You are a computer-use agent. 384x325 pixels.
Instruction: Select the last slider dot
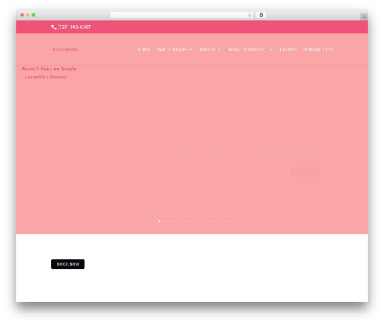click(230, 221)
